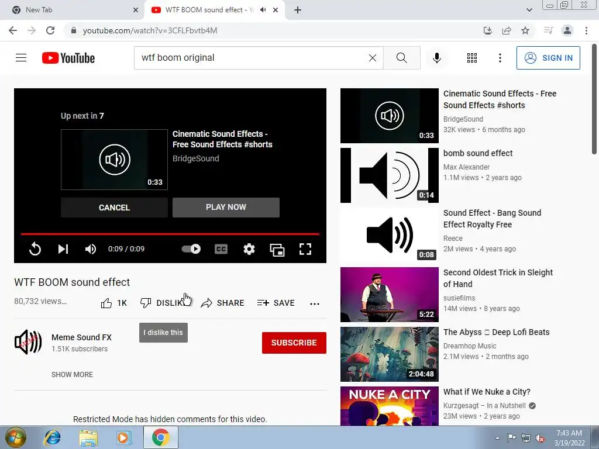Click the SIGN IN button
The height and width of the screenshot is (449, 599).
[x=548, y=58]
